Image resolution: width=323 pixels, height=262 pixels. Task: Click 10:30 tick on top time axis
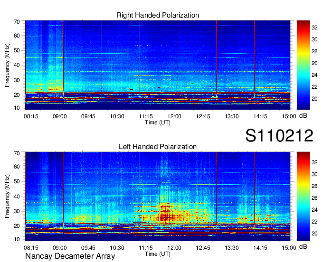(117, 116)
